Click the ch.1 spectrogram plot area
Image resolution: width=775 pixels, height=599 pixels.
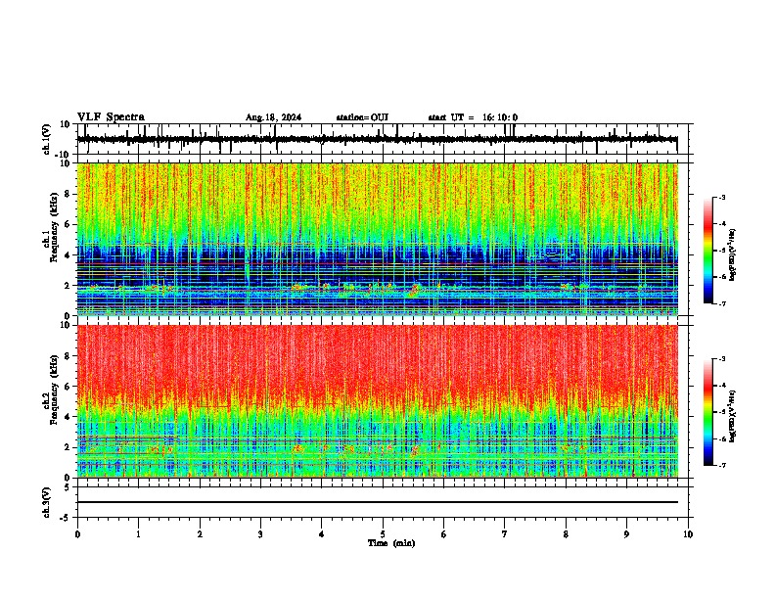(377, 239)
